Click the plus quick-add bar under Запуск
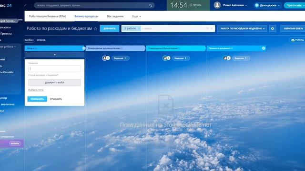The image size is (305, 171). 55,55
